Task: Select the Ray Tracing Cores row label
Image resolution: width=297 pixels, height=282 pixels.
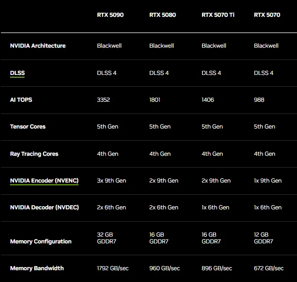Action: coord(34,153)
